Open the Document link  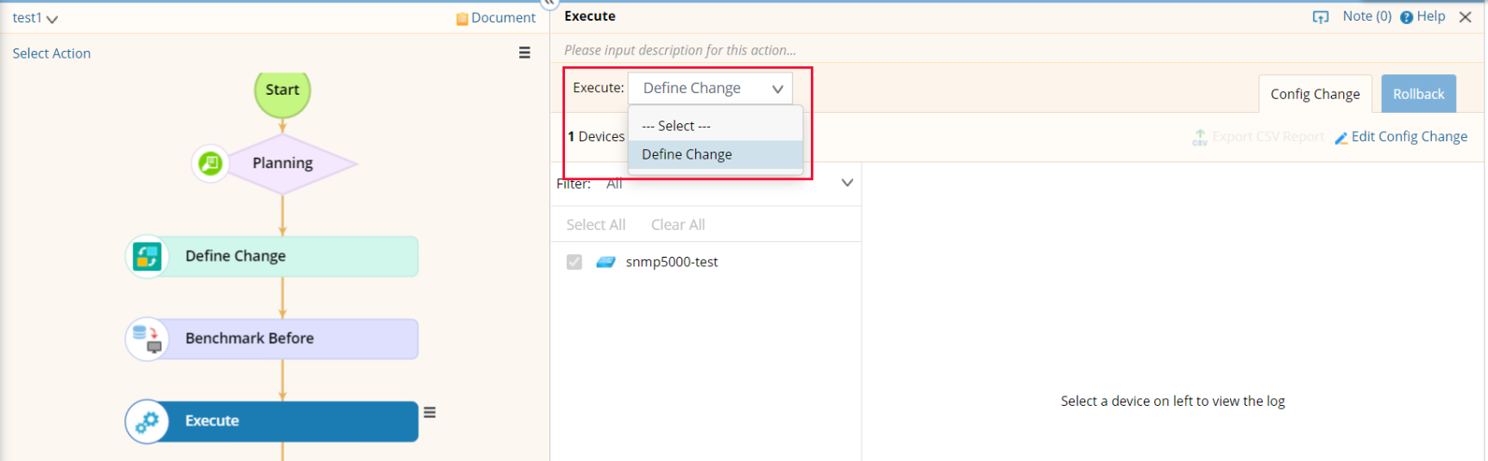(496, 18)
